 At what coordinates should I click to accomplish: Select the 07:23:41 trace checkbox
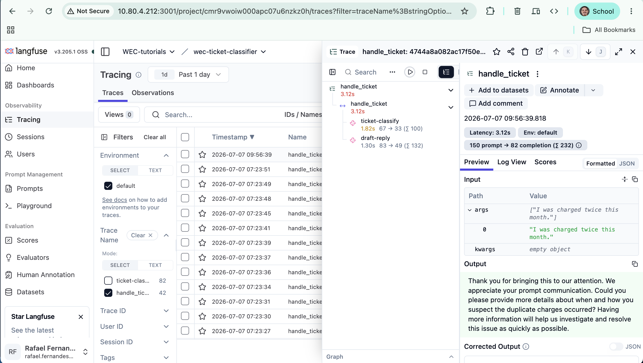185,228
